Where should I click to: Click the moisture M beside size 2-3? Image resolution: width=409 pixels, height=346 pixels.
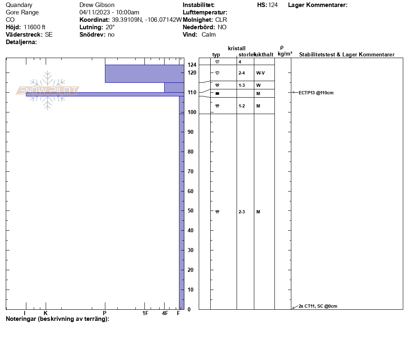(258, 212)
